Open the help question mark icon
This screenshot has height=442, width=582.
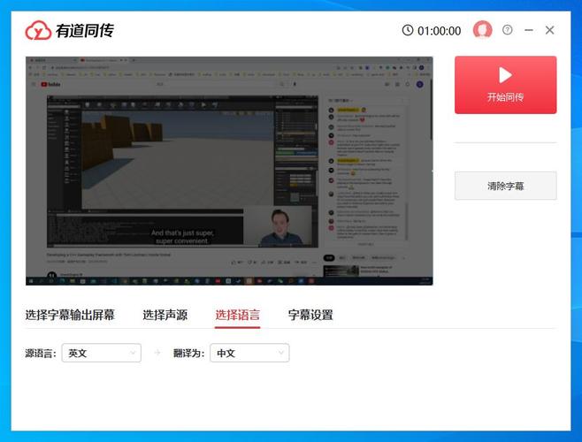coord(508,30)
